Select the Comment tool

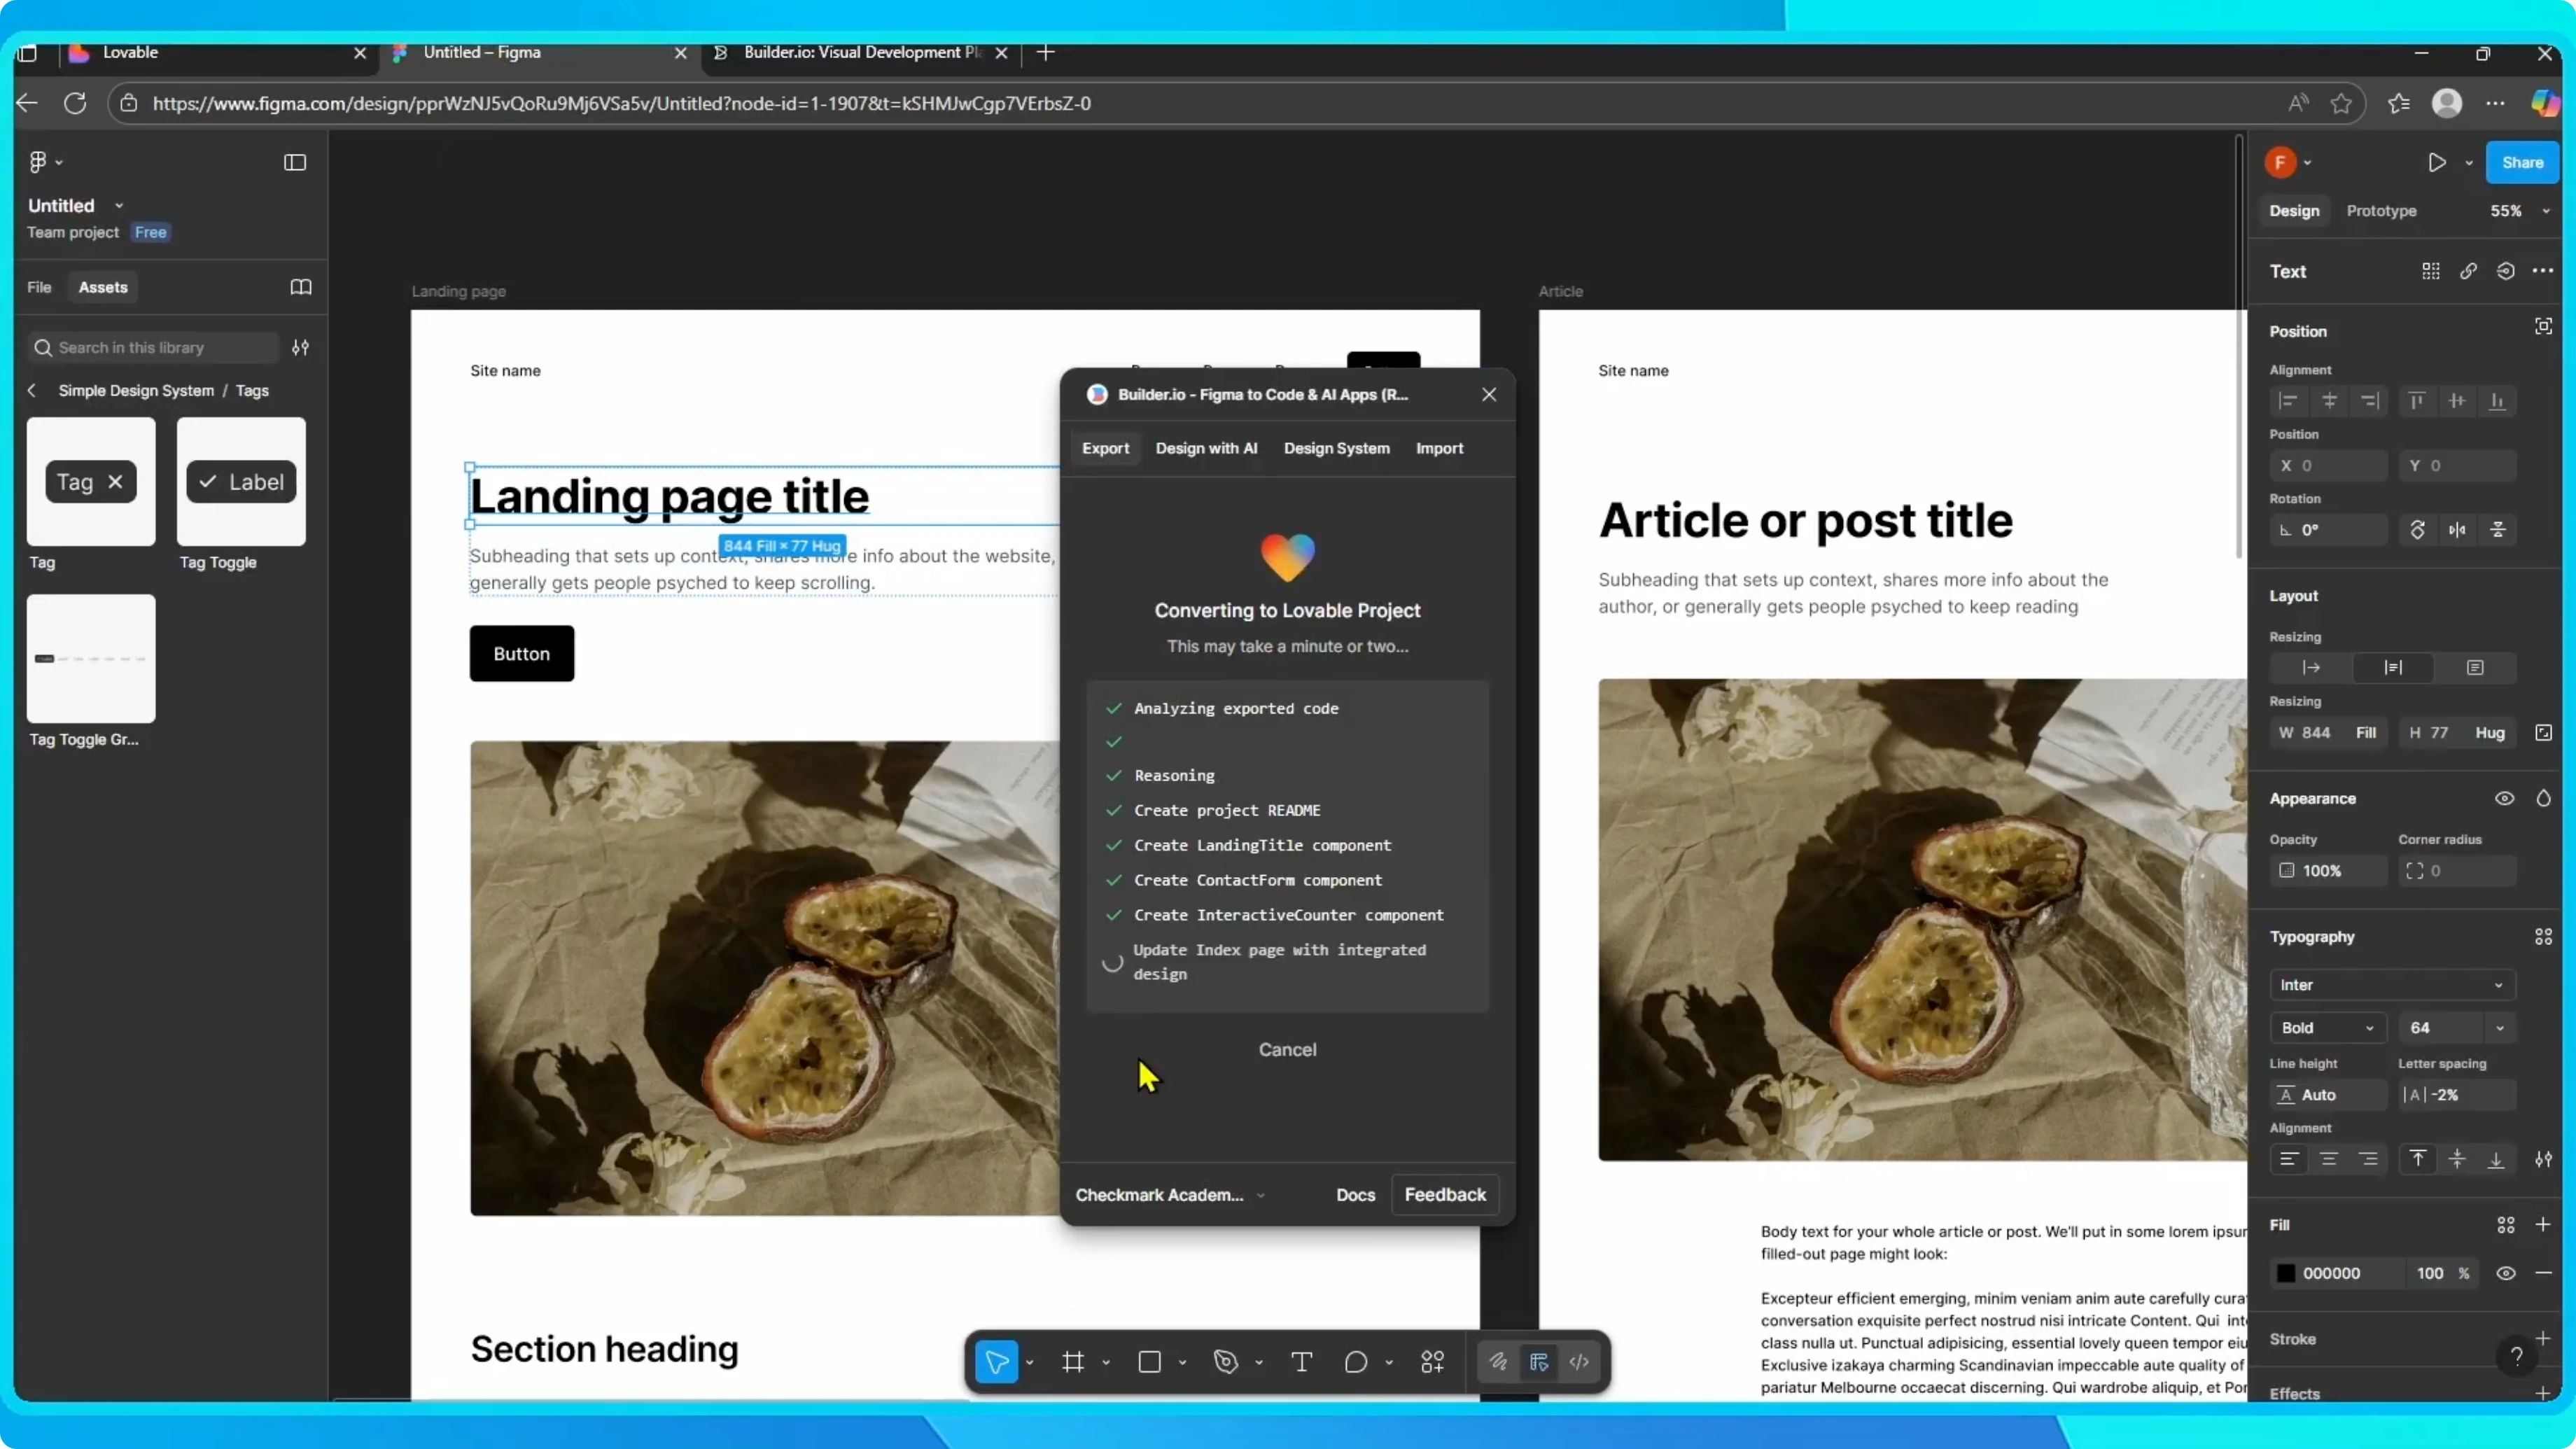pyautogui.click(x=1355, y=1362)
